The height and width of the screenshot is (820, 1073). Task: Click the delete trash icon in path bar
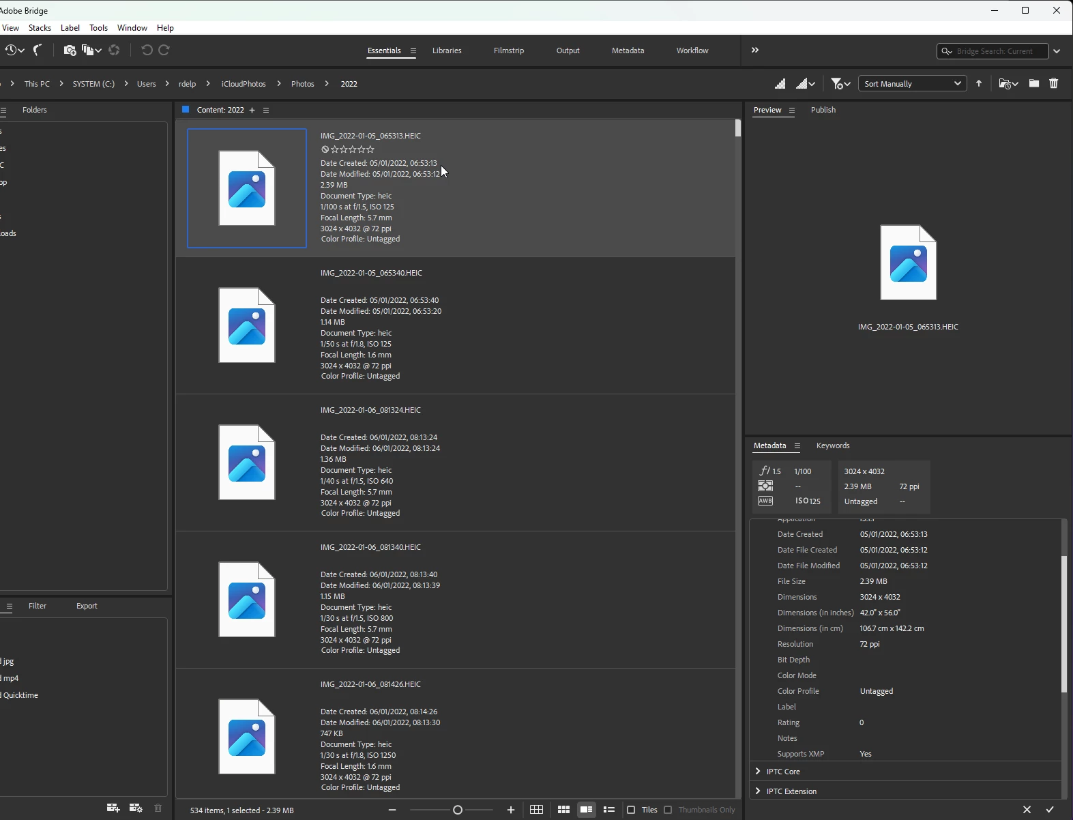(x=1054, y=83)
